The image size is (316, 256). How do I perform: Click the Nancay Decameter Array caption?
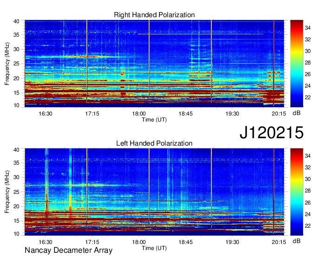click(68, 250)
